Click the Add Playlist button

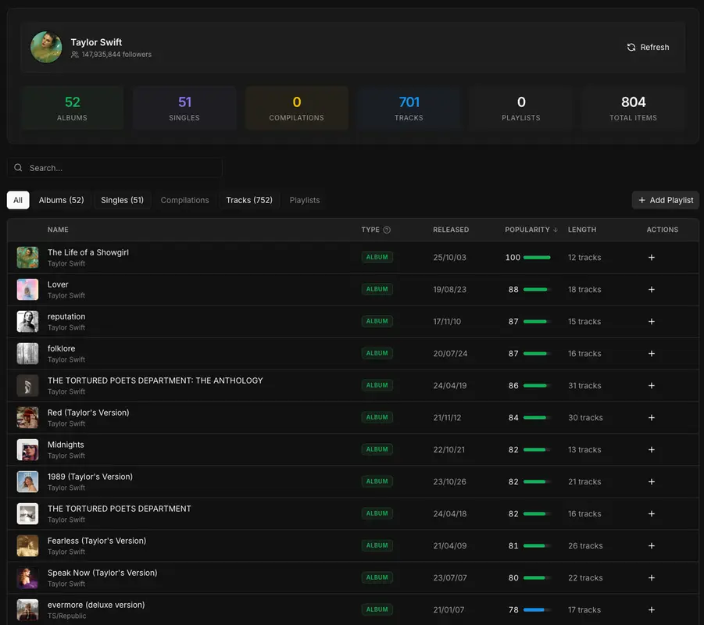pyautogui.click(x=665, y=200)
